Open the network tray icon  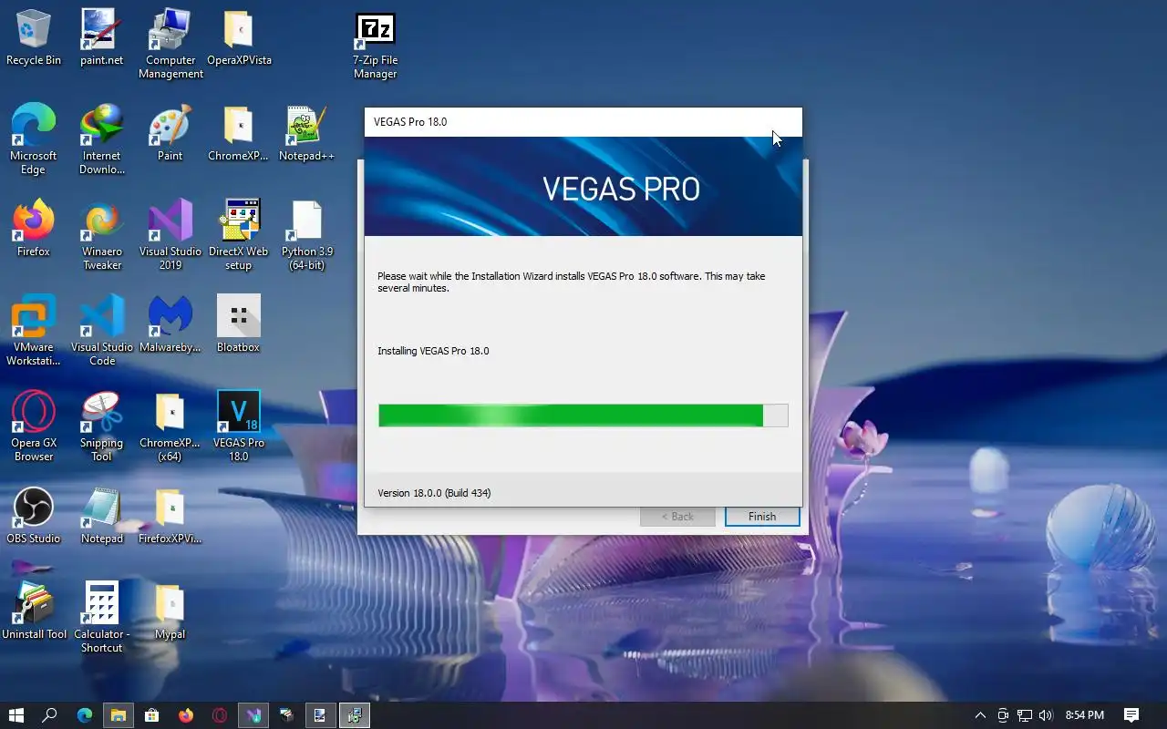[1025, 715]
